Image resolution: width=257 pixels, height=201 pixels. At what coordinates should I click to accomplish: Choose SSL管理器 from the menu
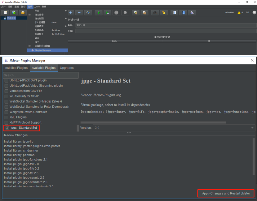pyautogui.click(x=47, y=22)
